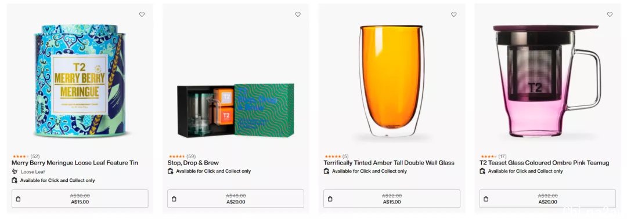View the amber double wall glass image
This screenshot has height=219, width=627.
click(x=392, y=82)
